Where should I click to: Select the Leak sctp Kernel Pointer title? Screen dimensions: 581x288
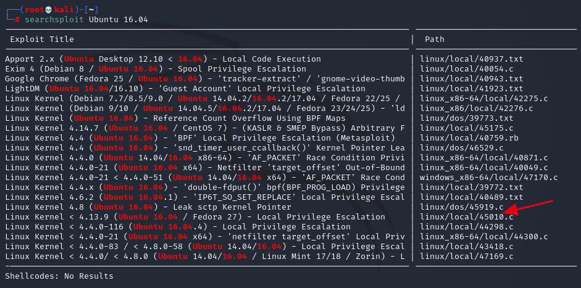coord(148,207)
